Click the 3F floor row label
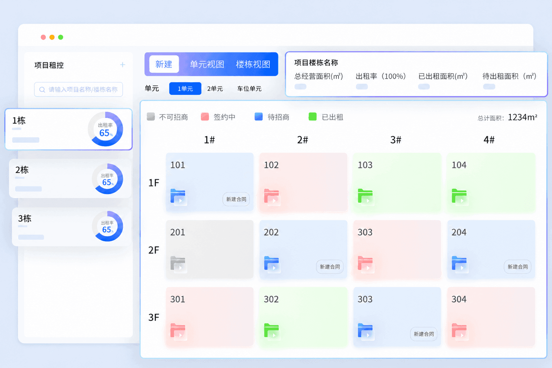552x368 pixels. (154, 317)
